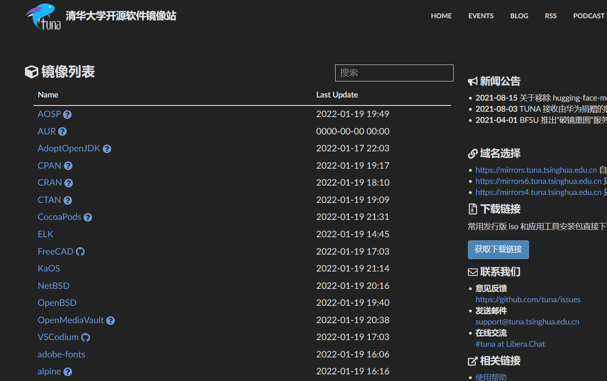Open the FreeCAD mirror link
Screen dimensions: 607x381
[56, 251]
